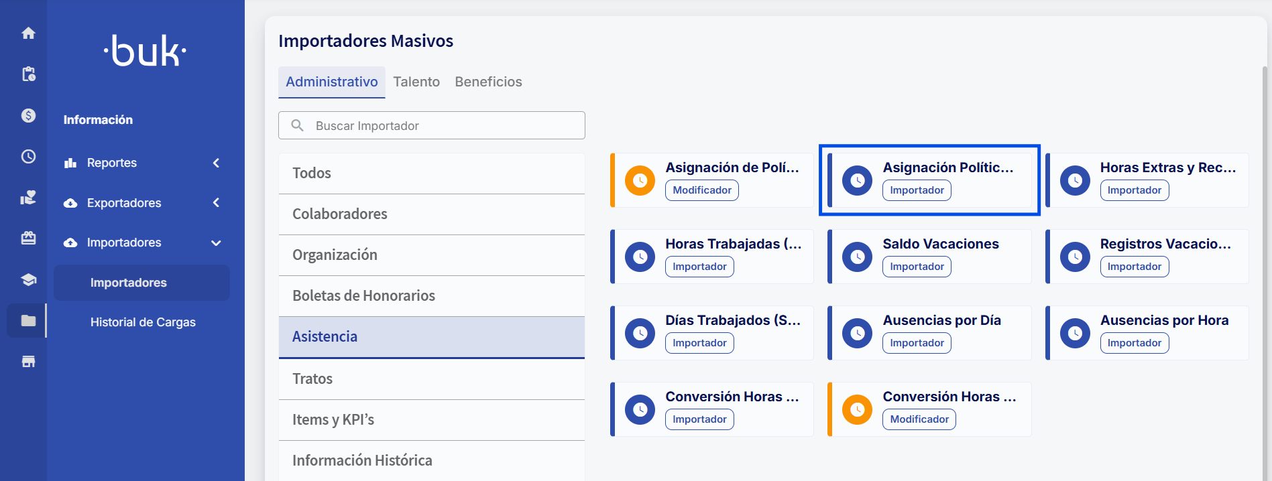Open the Saldo Vacaciones Importador button
The width and height of the screenshot is (1272, 481).
coord(917,266)
